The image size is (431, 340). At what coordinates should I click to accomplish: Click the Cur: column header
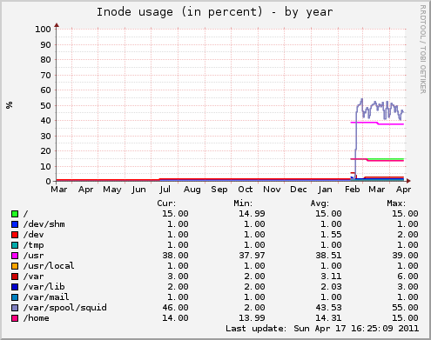point(166,203)
